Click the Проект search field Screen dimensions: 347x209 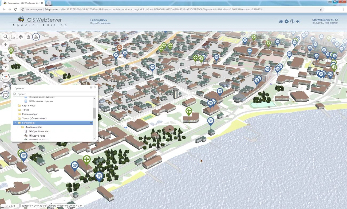click(55, 94)
